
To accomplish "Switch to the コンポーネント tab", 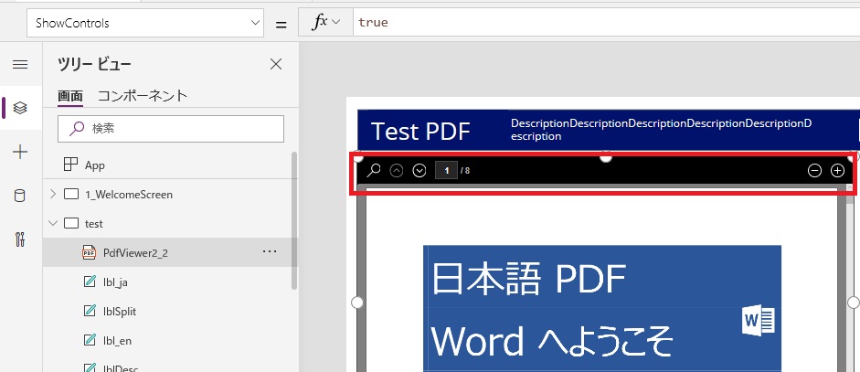I will 143,96.
